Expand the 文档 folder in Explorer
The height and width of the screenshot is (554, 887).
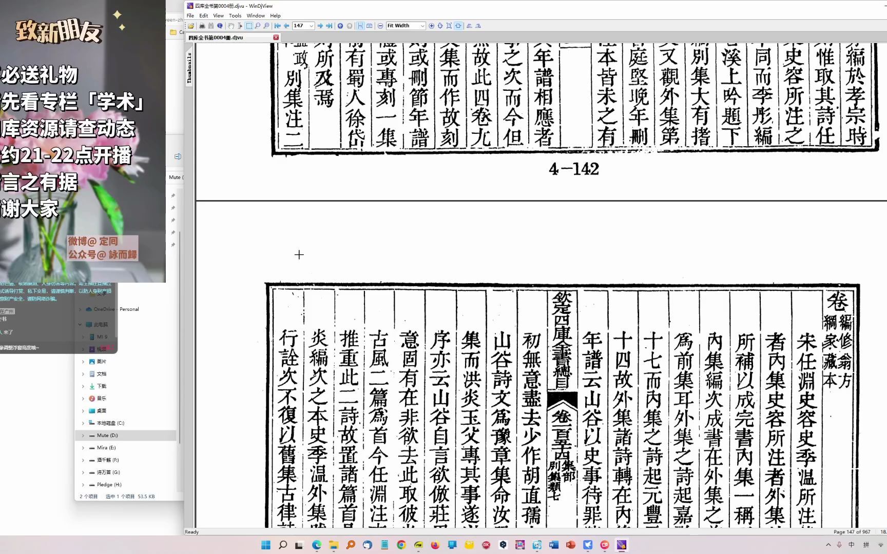coord(83,374)
